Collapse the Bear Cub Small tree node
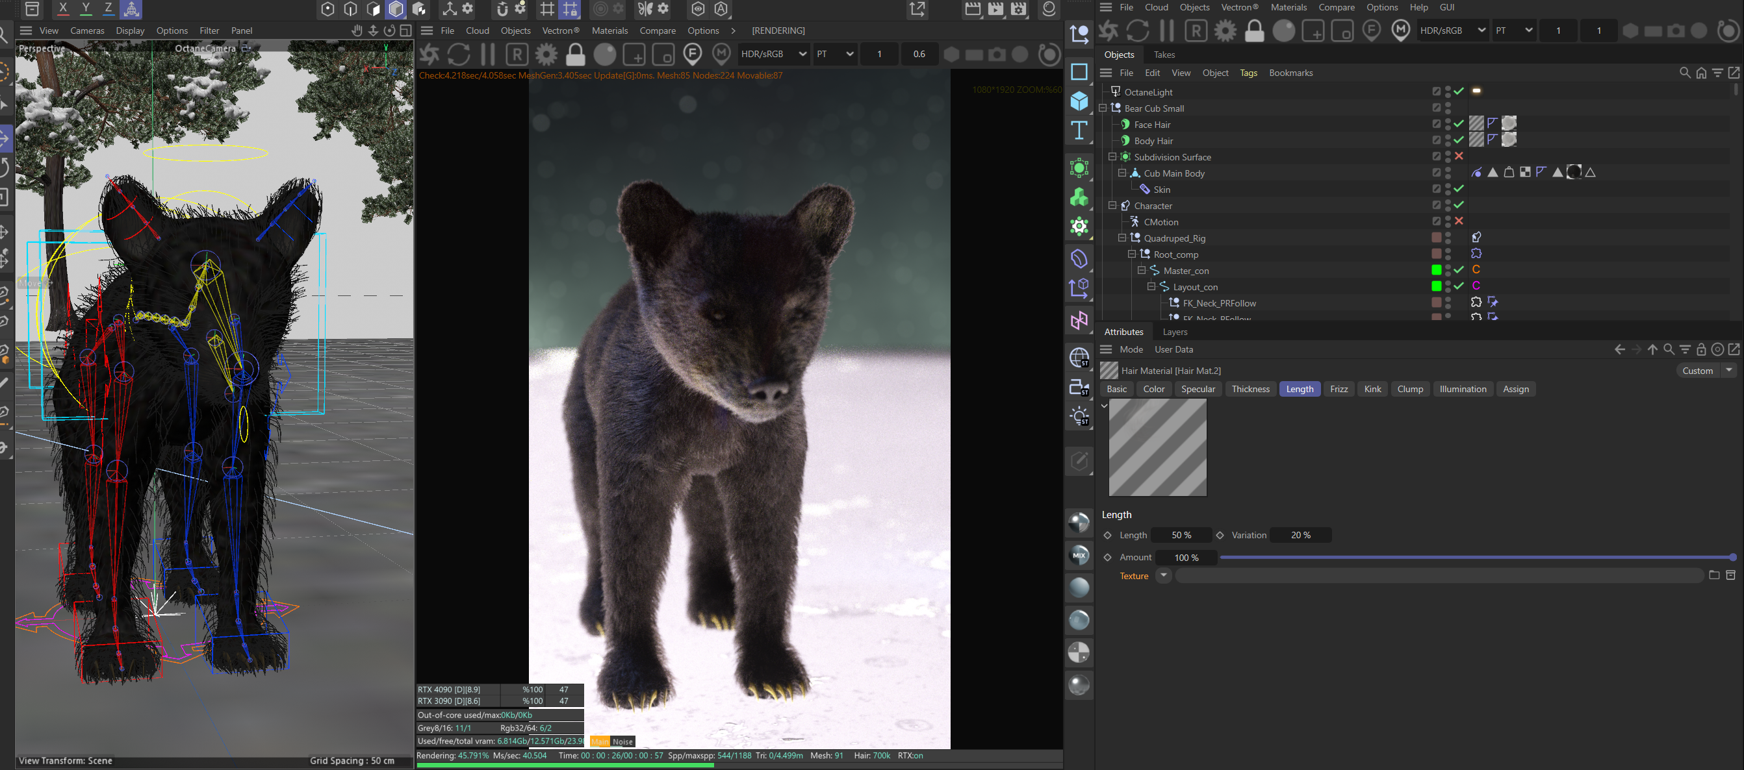Viewport: 1744px width, 770px height. coord(1102,108)
